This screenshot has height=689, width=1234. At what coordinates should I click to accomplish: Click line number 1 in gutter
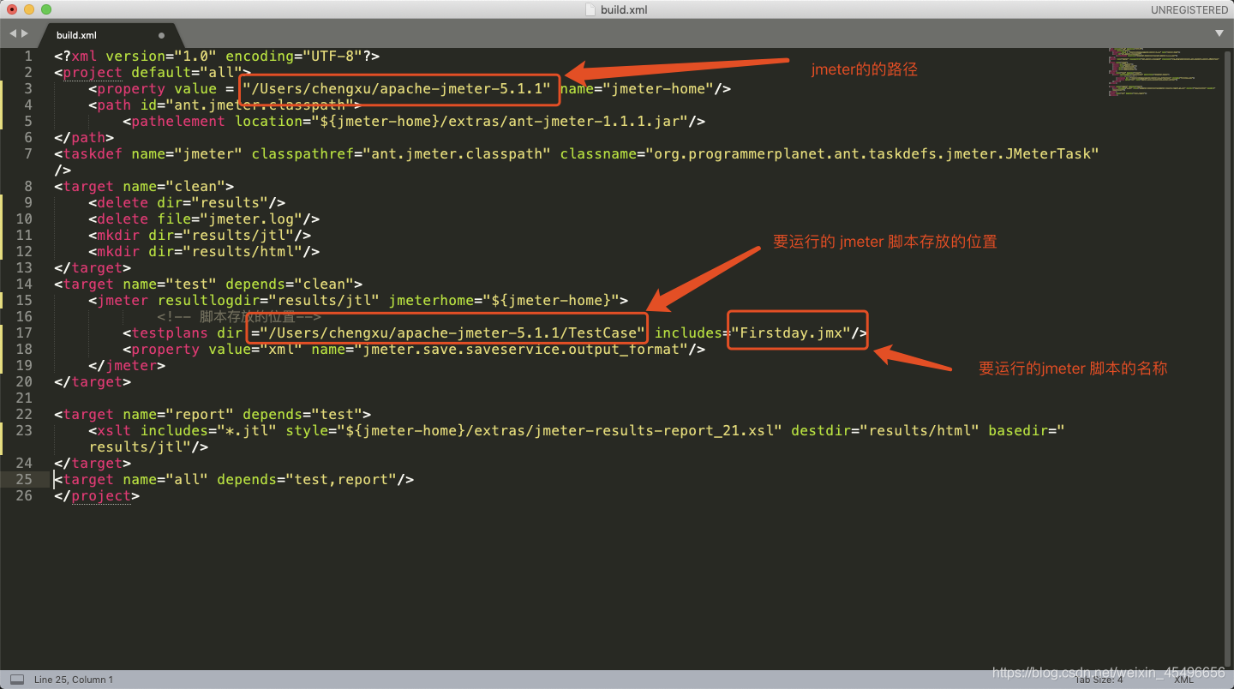click(x=27, y=56)
